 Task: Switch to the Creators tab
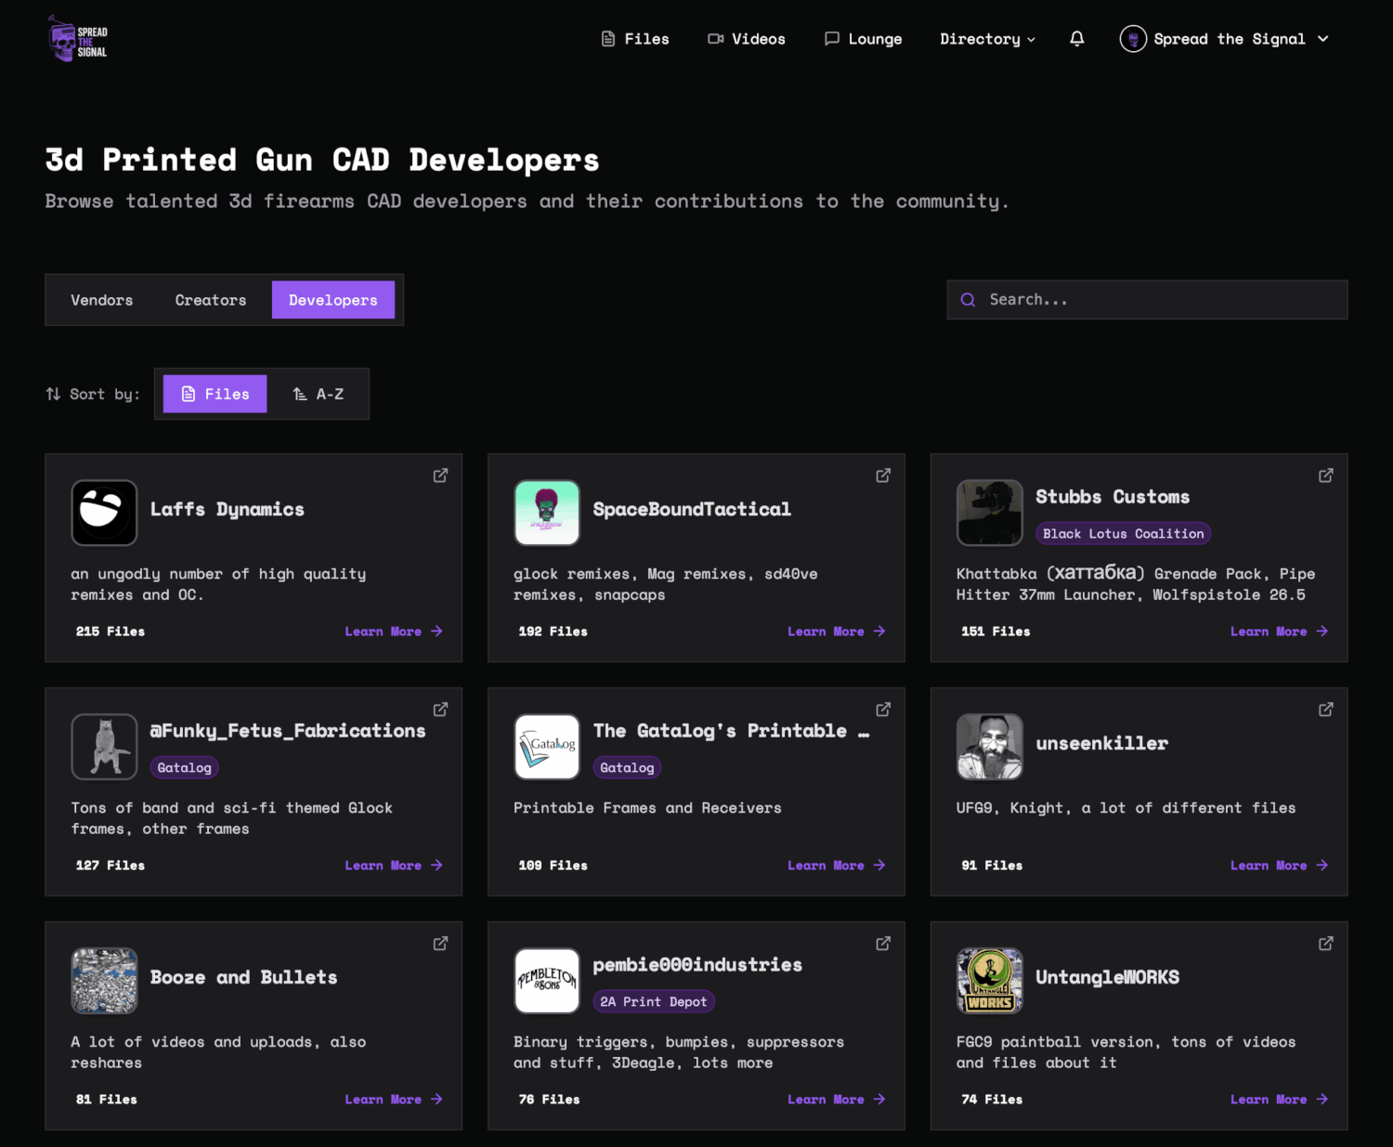pyautogui.click(x=211, y=300)
